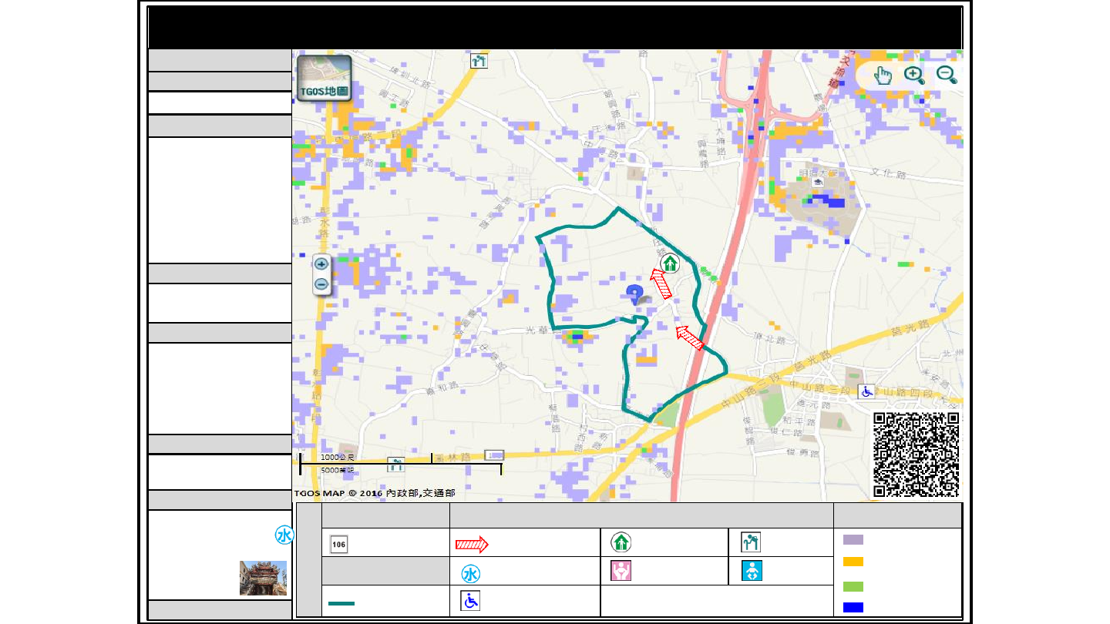Click the wheelchair marker on the map
Screen dimensions: 1110x624
coord(867,391)
